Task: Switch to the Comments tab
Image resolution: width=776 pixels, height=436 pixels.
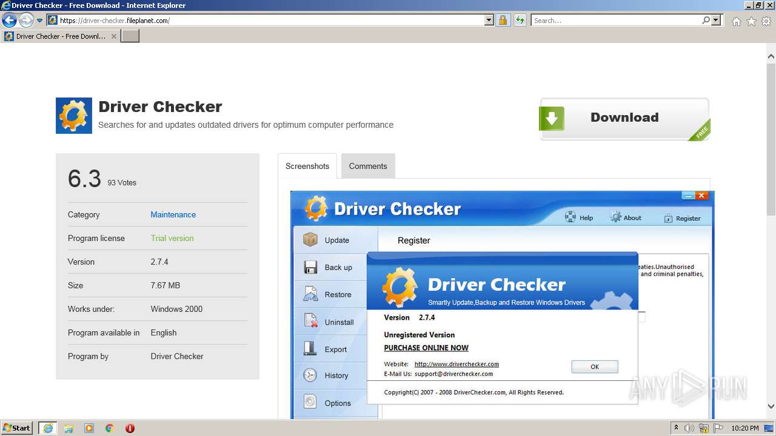Action: pos(368,166)
